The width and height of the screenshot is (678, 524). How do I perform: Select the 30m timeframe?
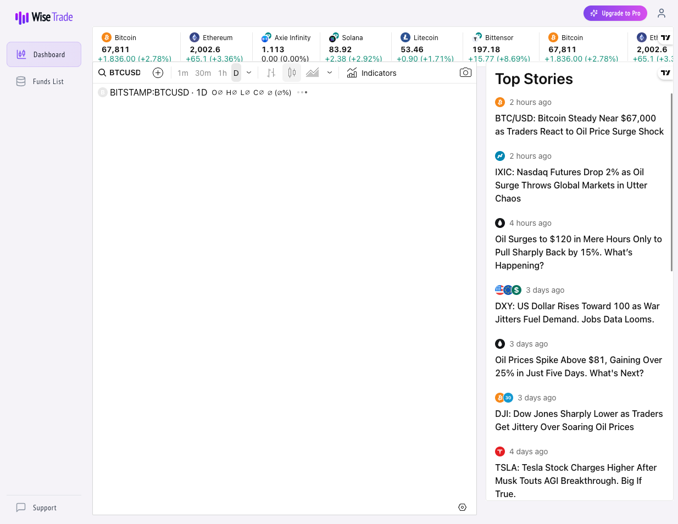coord(203,72)
